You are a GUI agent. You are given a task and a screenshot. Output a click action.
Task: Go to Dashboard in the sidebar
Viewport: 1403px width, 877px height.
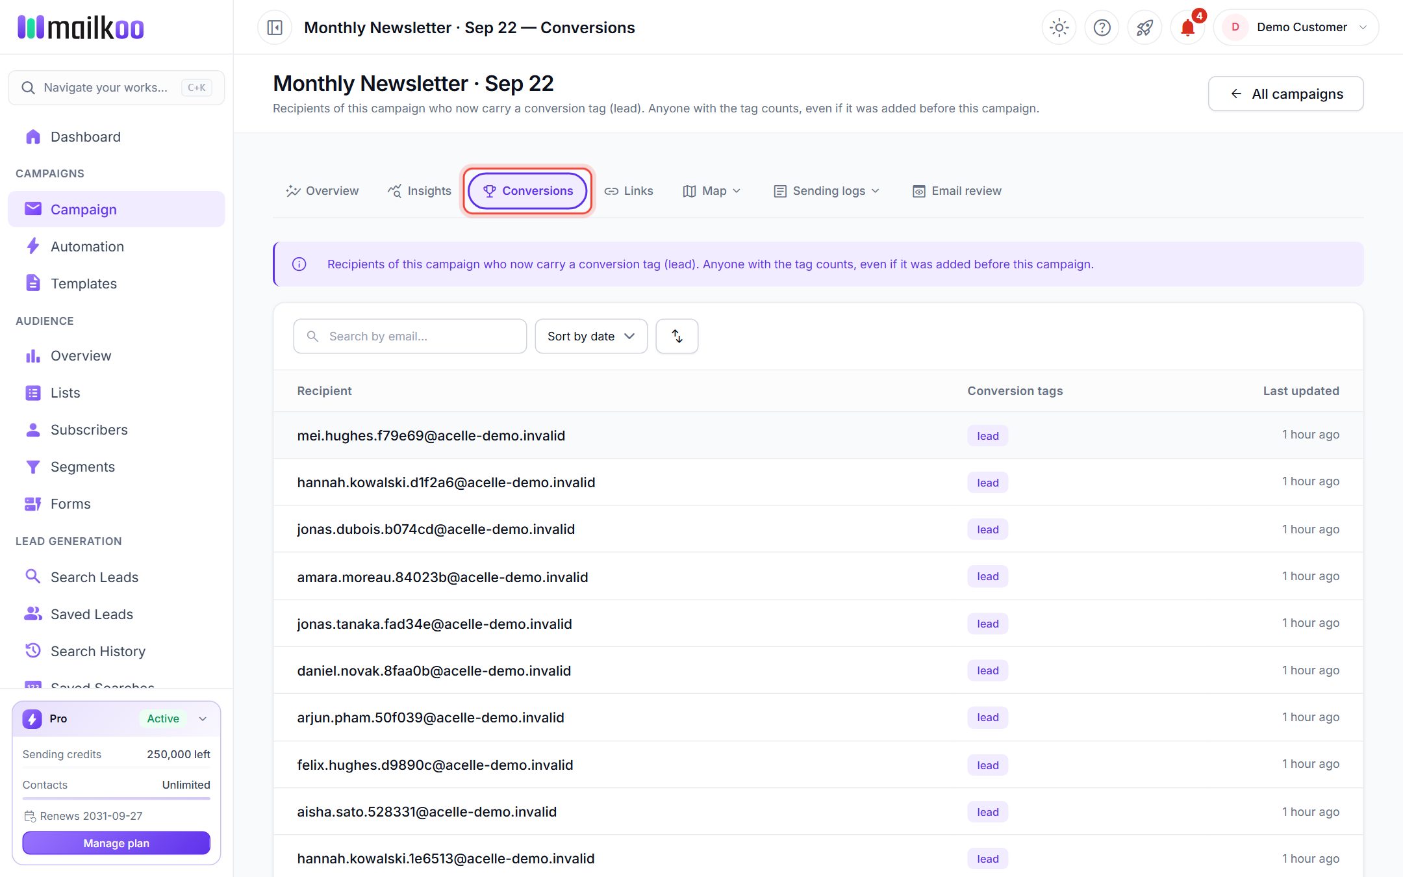(x=116, y=136)
